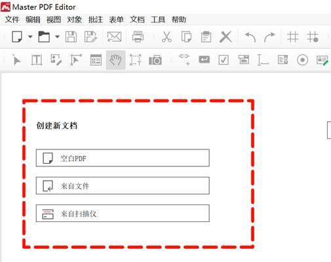Screen dimensions: 331x262
Task: Click the Send by email envelope icon
Action: 114,37
